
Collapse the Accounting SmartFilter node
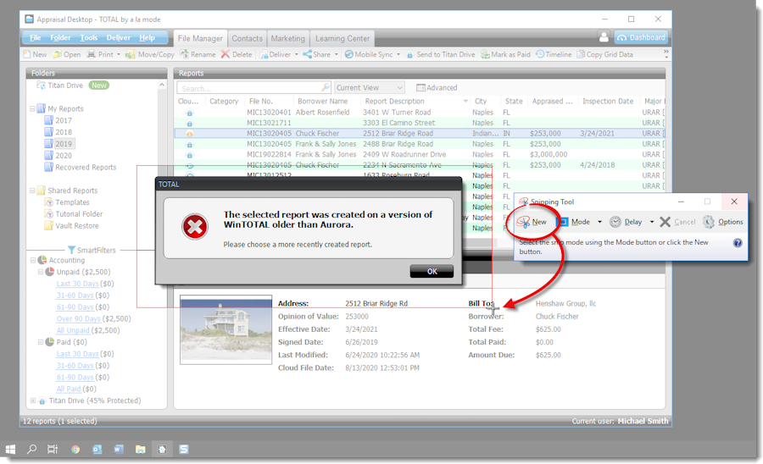coord(33,260)
